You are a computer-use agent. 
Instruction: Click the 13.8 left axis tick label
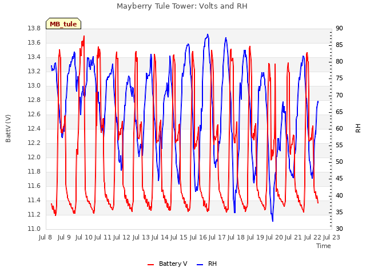[x=34, y=29]
